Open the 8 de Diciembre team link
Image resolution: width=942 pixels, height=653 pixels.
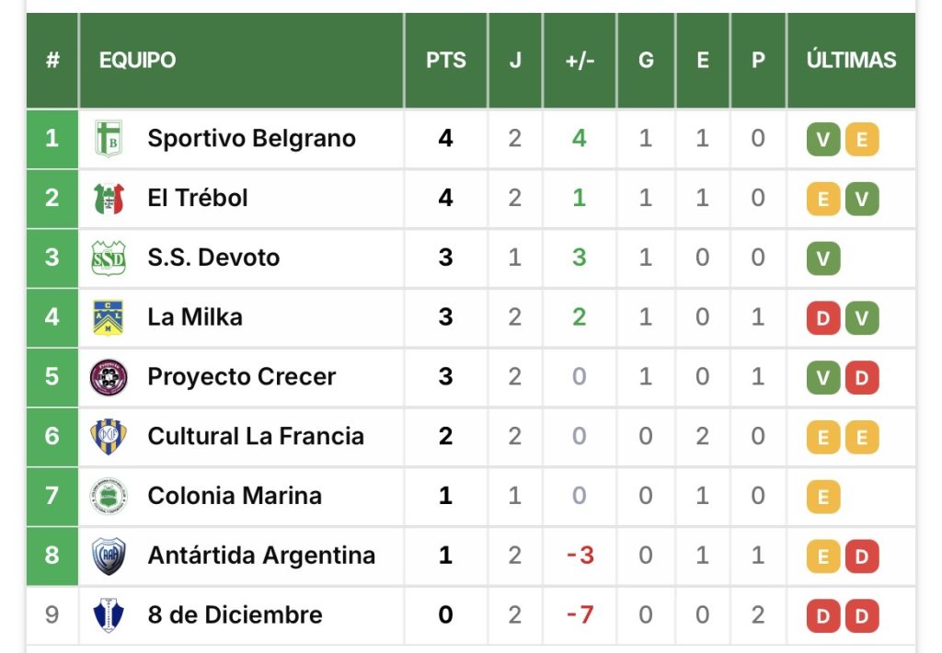coord(235,614)
